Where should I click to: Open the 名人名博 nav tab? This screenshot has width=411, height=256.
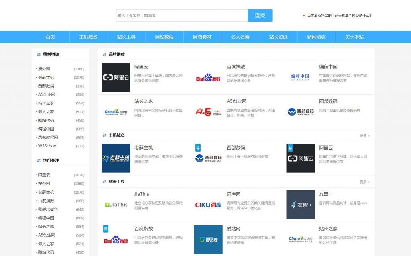click(240, 37)
